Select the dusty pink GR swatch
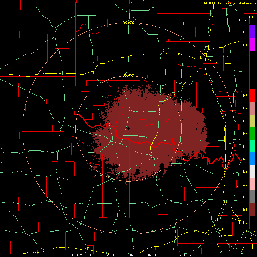This screenshot has width=257, height=257. pos(252,108)
